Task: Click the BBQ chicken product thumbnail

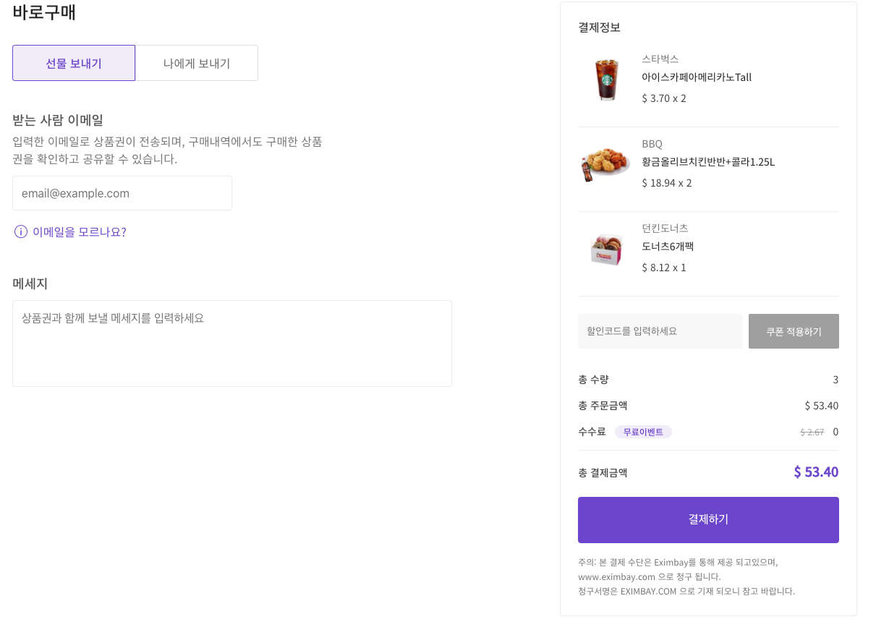Action: 605,164
